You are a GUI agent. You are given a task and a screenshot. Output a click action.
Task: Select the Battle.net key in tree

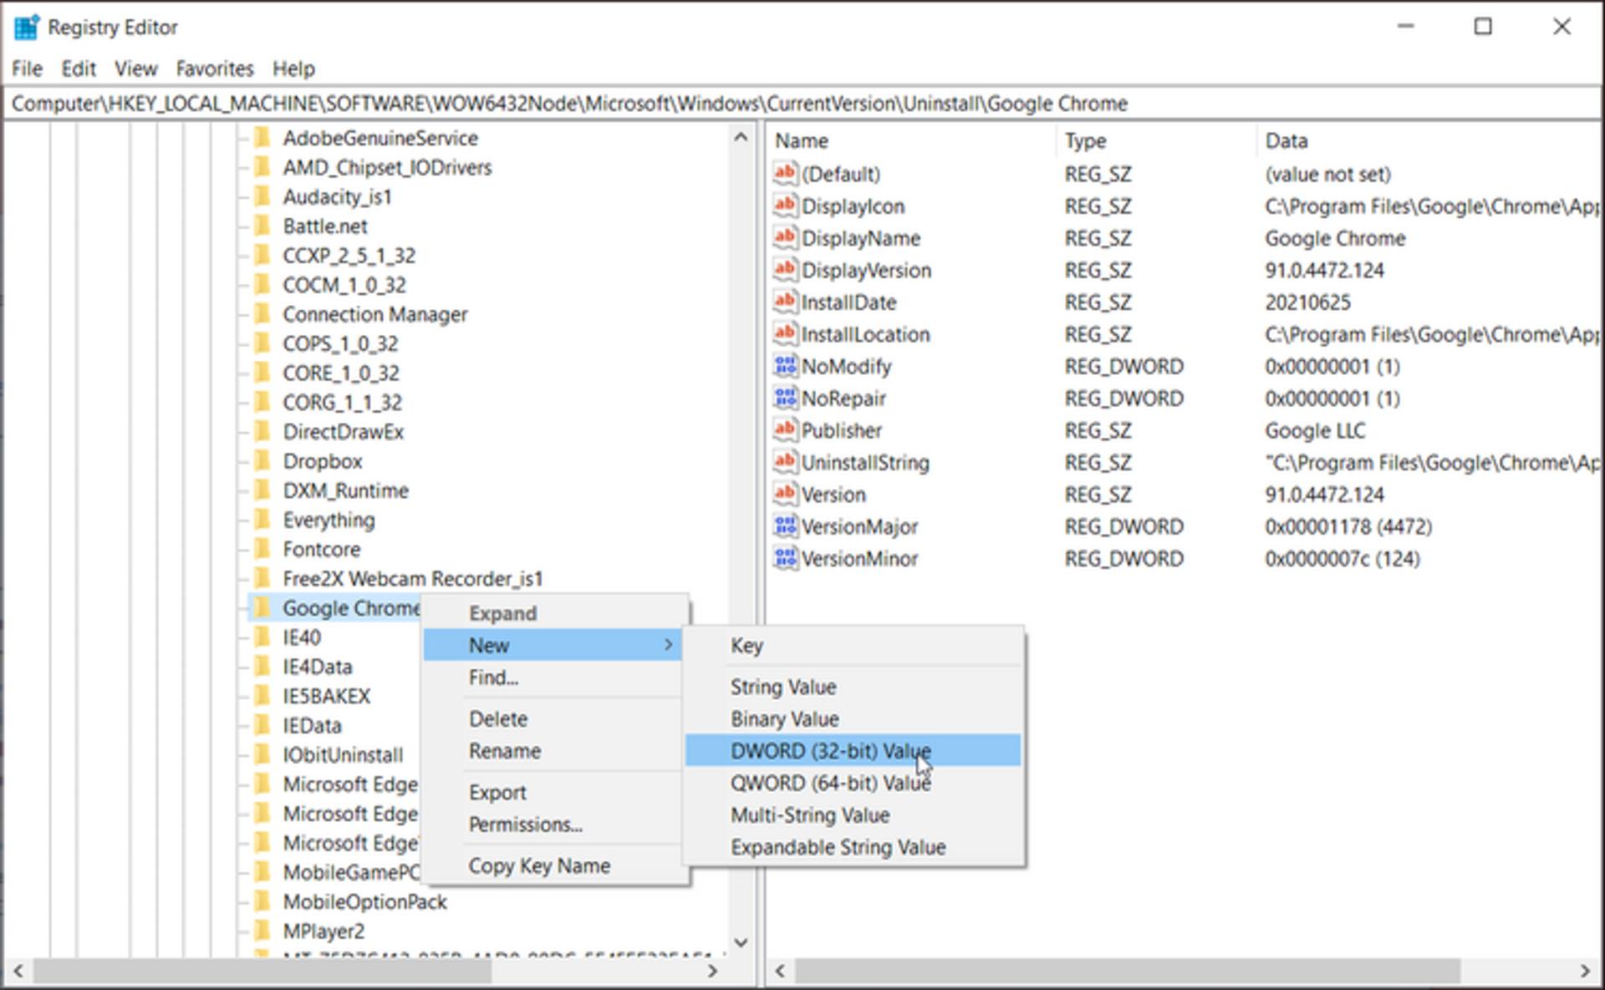click(x=325, y=226)
